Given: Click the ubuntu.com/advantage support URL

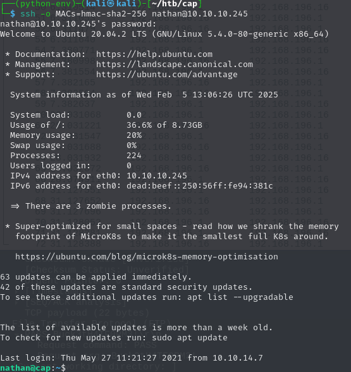Looking at the screenshot, I should point(167,75).
